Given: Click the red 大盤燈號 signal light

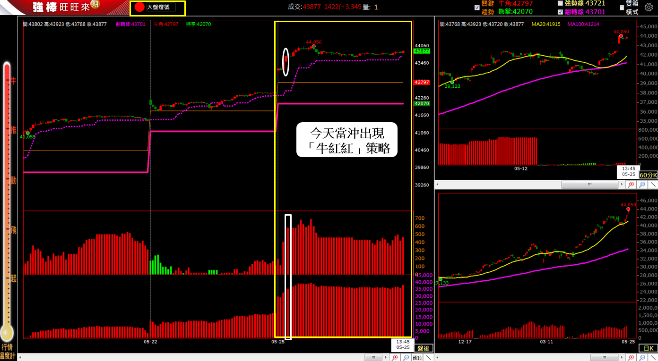Looking at the screenshot, I should pos(139,7).
